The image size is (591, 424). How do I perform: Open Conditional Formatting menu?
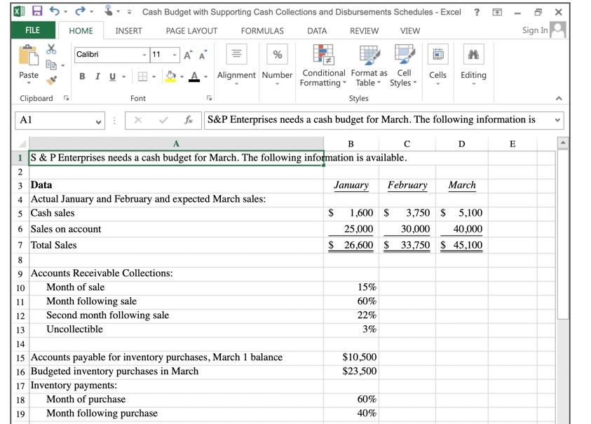[x=323, y=66]
